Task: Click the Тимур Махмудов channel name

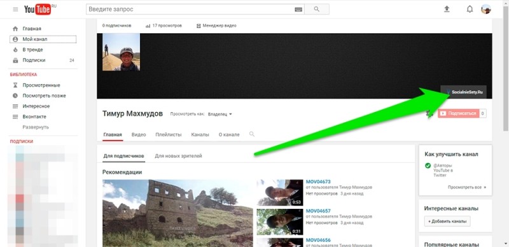Action: coord(132,113)
